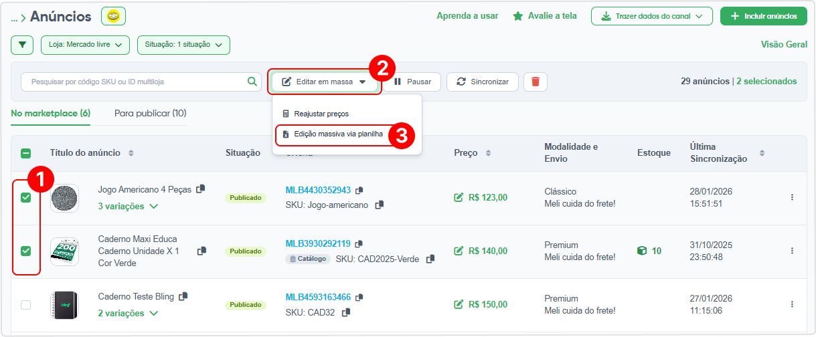
Task: Copy the ID MLB4430352943
Action: (x=359, y=191)
